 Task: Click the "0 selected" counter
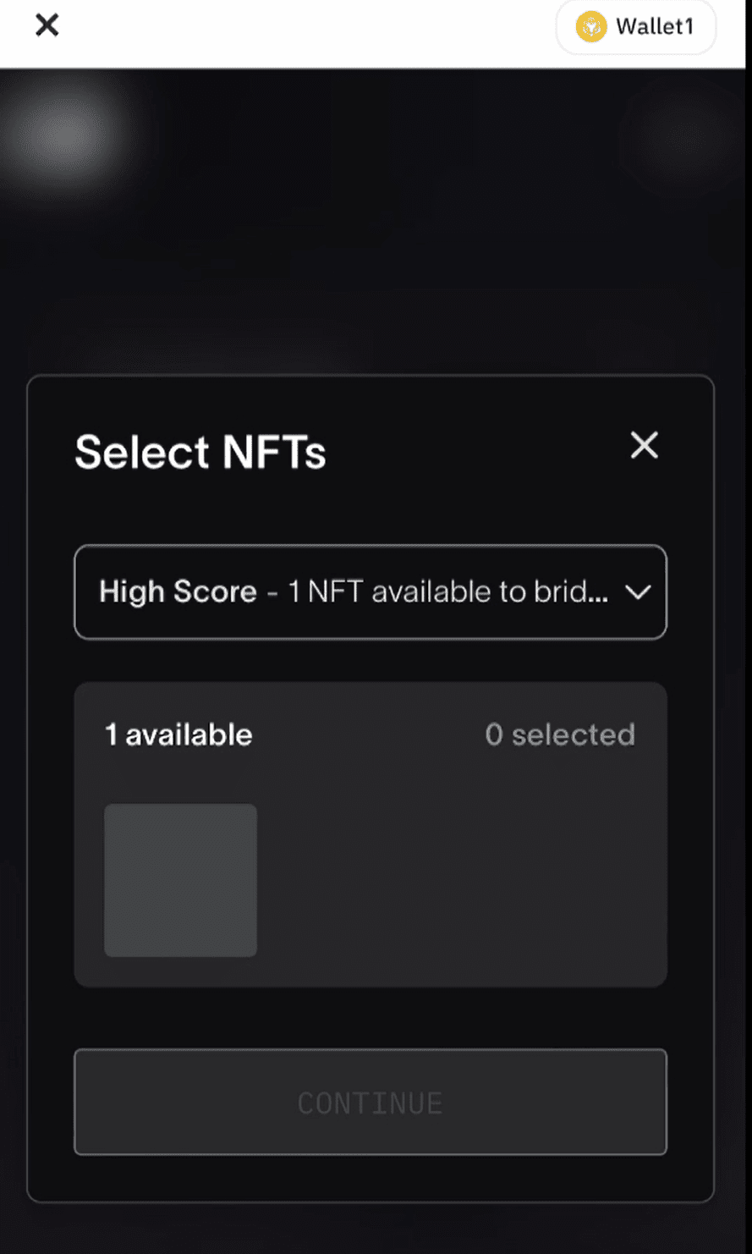pyautogui.click(x=560, y=734)
